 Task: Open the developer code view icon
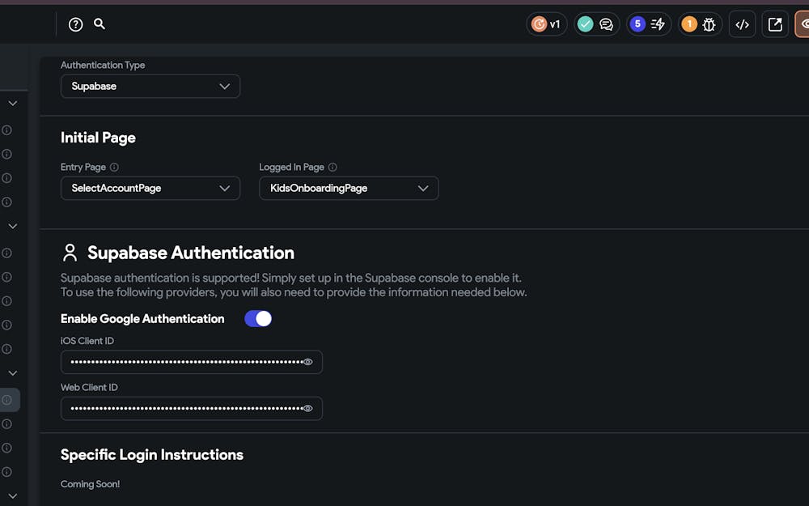click(742, 24)
